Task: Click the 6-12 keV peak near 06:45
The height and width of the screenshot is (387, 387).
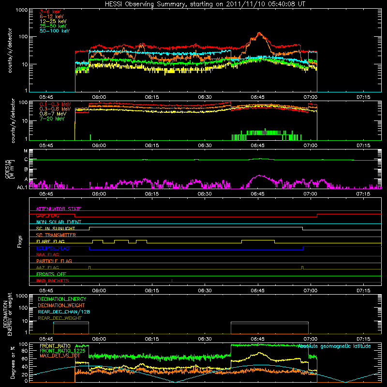Action: click(x=259, y=33)
